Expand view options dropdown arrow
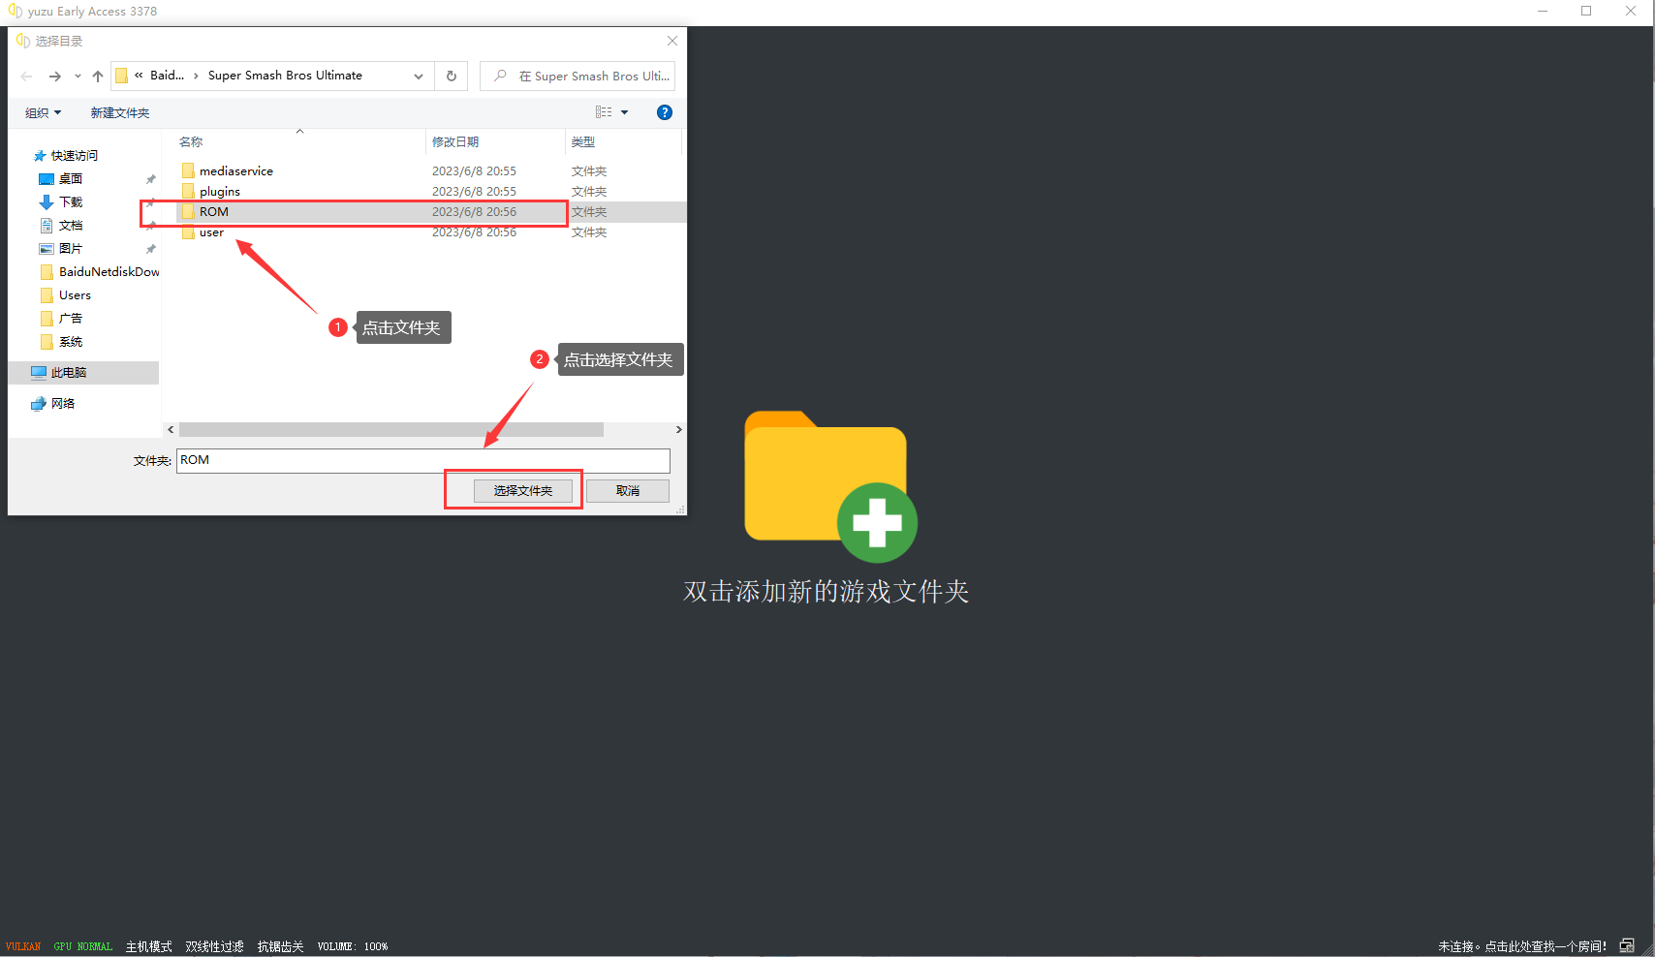Viewport: 1655px width, 957px height. click(625, 112)
